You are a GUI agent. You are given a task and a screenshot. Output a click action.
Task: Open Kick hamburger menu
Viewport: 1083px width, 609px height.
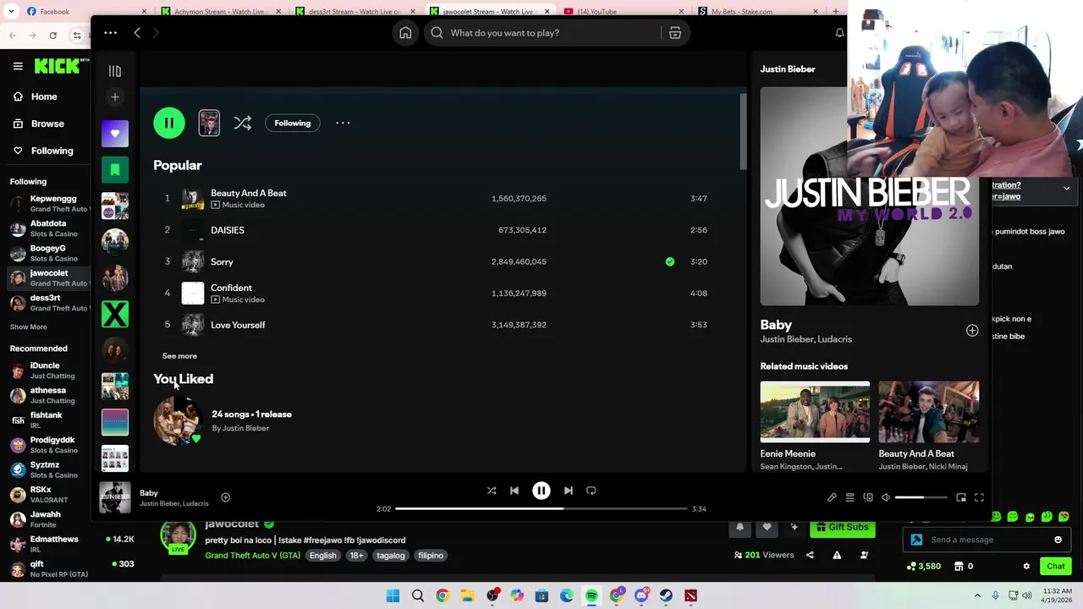click(x=18, y=66)
